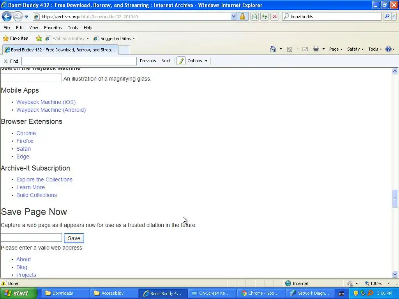This screenshot has height=299, width=399.
Task: Open the Firefox extension link
Action: [x=25, y=141]
